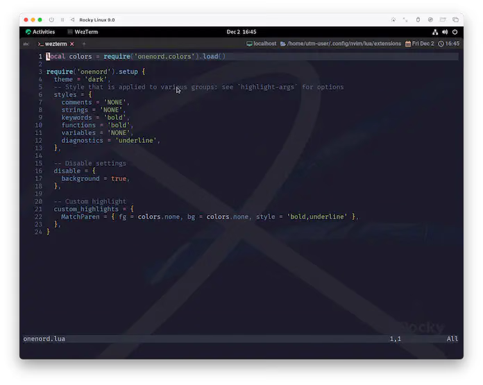Image resolution: width=483 pixels, height=385 pixels.
Task: Click the calendar icon beside Fri Dec 2
Action: tap(408, 44)
